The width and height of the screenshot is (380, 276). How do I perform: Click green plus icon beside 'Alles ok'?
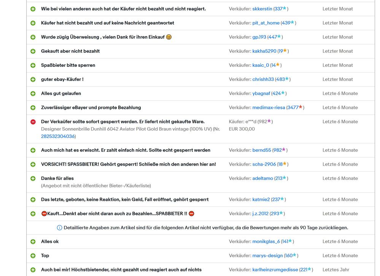click(33, 241)
